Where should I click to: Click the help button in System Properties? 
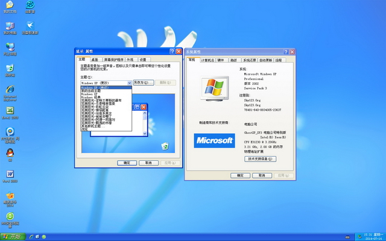286,52
